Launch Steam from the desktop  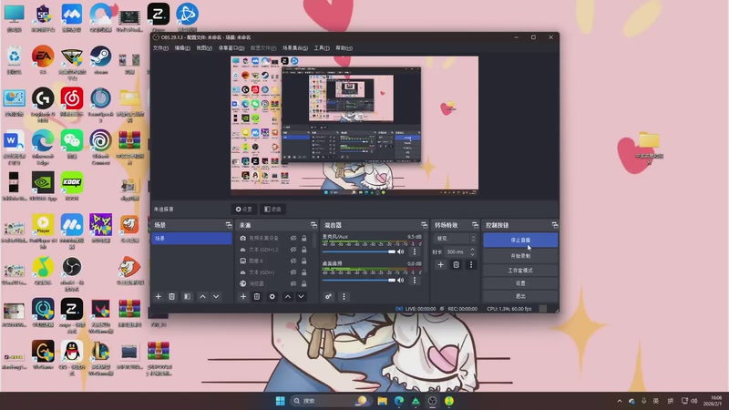pyautogui.click(x=100, y=59)
